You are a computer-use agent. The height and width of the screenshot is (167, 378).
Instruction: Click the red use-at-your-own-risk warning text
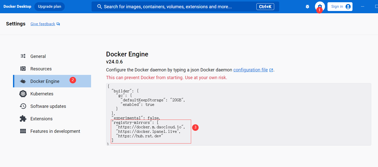pyautogui.click(x=167, y=78)
